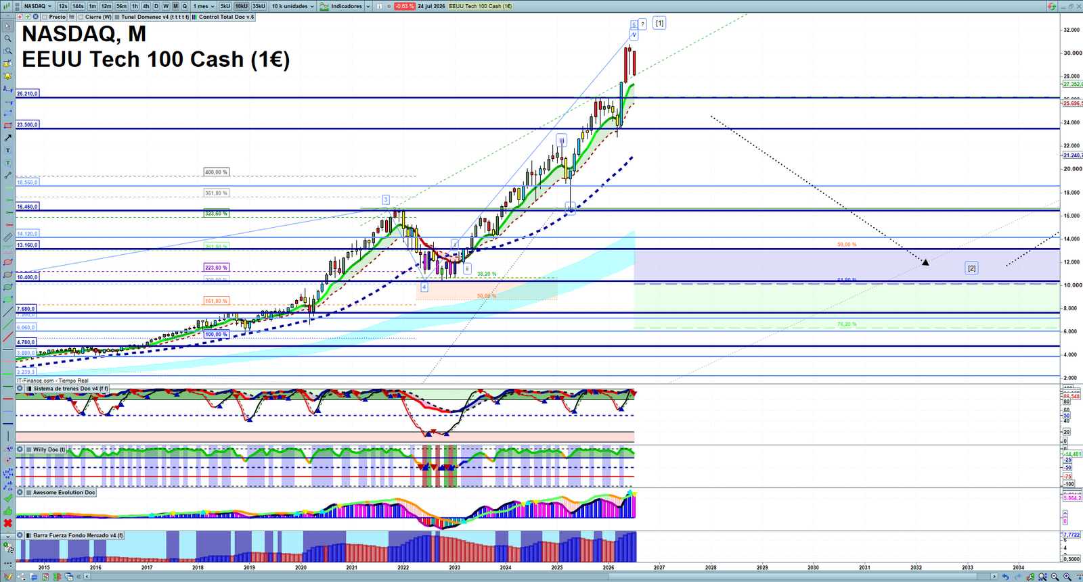Image resolution: width=1083 pixels, height=582 pixels.
Task: Select the [2] wave annotation on chart
Action: point(971,268)
